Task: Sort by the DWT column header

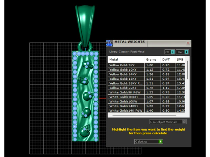Action: [168, 59]
